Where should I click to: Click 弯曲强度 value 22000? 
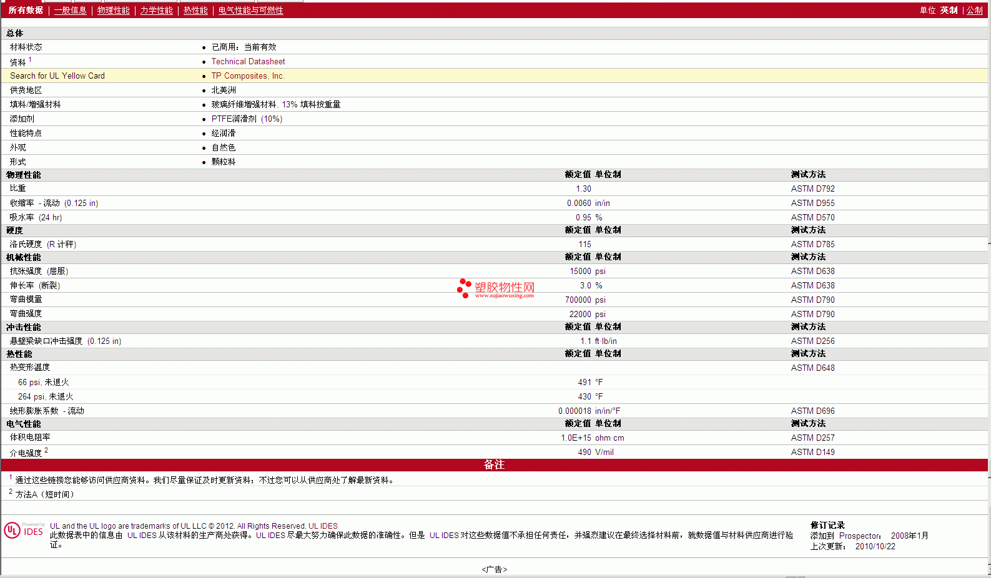[580, 314]
